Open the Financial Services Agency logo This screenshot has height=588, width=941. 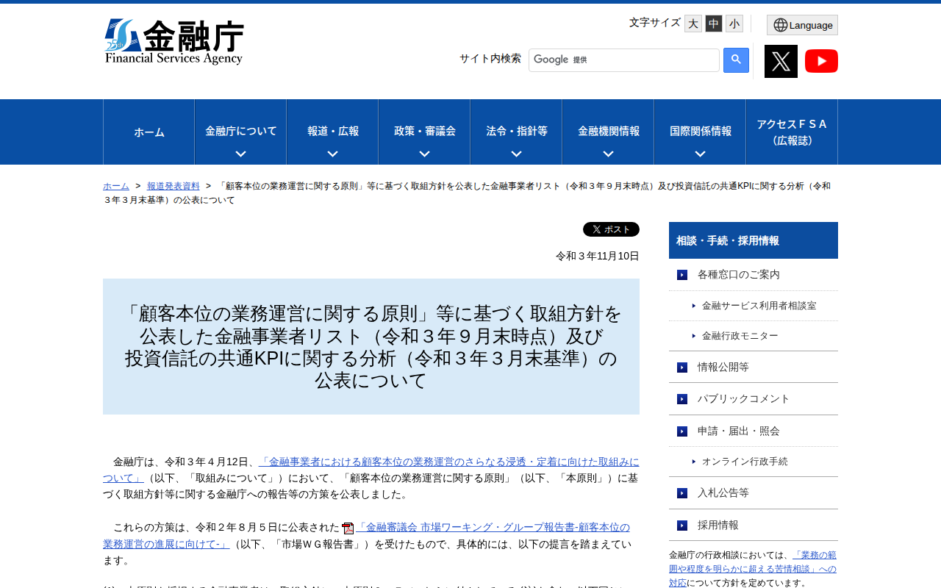tap(173, 42)
